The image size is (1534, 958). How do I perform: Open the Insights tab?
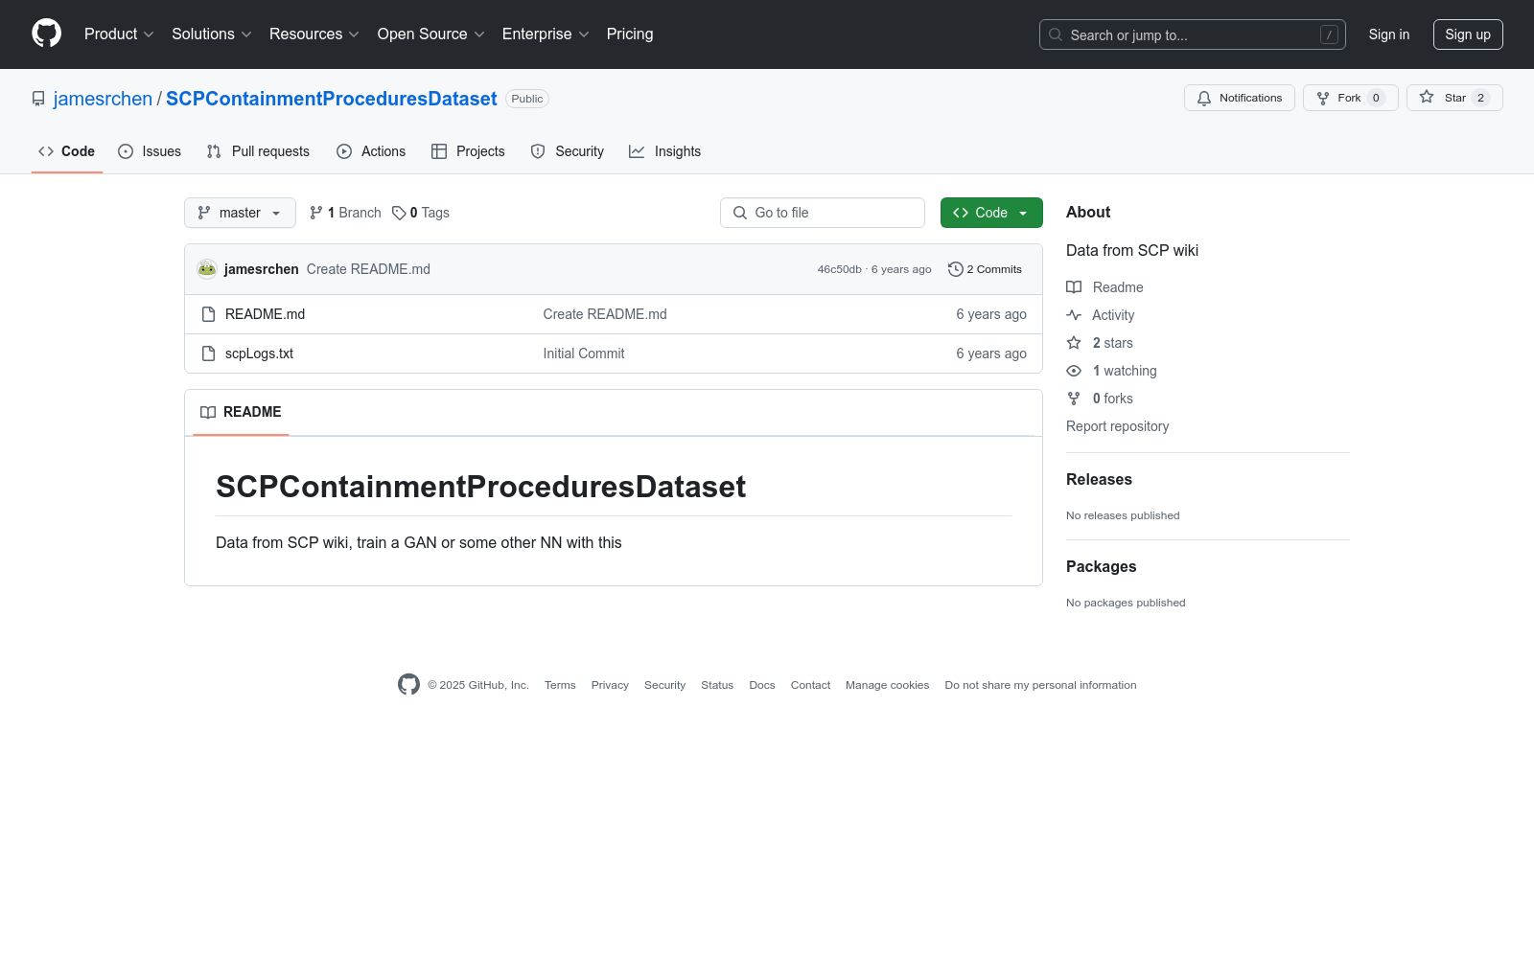coord(665,151)
